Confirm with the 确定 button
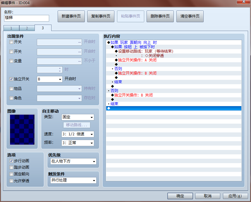The image size is (251, 202). (180, 196)
